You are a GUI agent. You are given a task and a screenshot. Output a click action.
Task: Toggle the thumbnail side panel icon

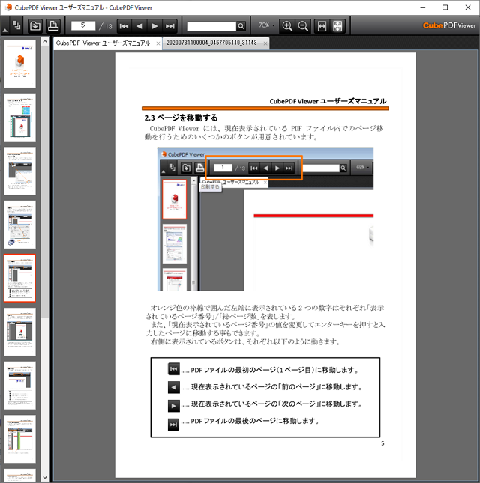16,25
